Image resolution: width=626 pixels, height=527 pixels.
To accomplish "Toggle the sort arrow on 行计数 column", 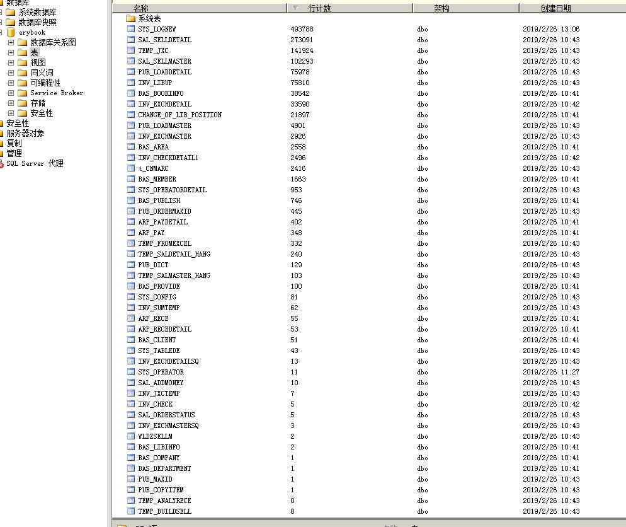I will pyautogui.click(x=296, y=8).
